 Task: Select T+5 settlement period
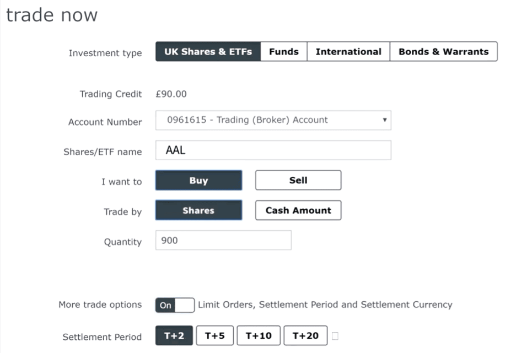point(215,335)
